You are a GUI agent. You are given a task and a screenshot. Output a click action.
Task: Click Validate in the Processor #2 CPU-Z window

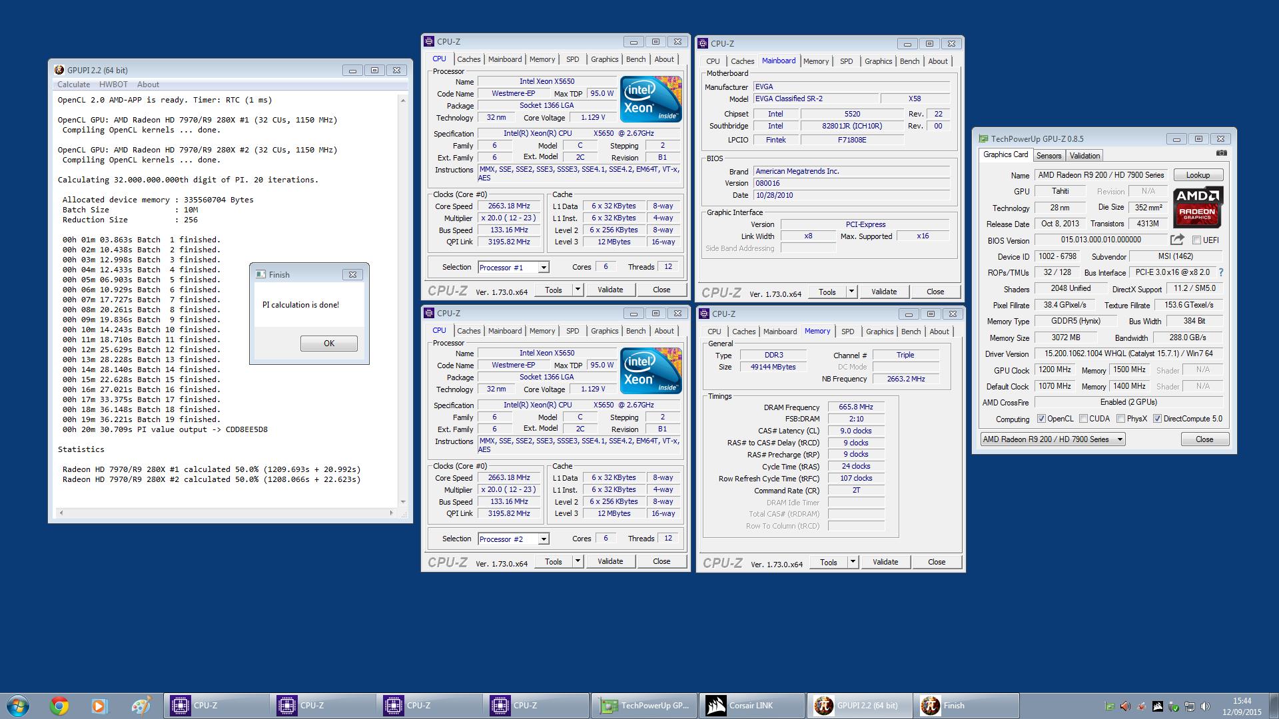point(610,561)
